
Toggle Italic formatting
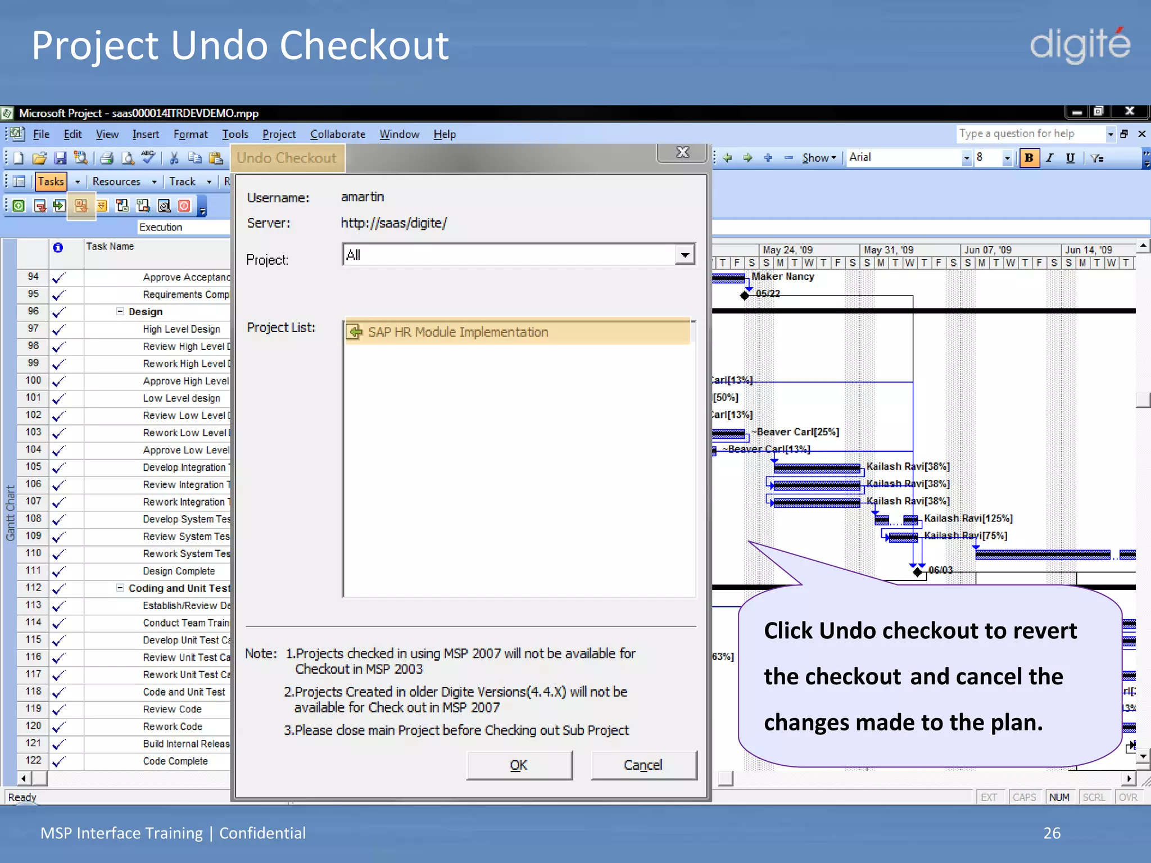[1050, 158]
